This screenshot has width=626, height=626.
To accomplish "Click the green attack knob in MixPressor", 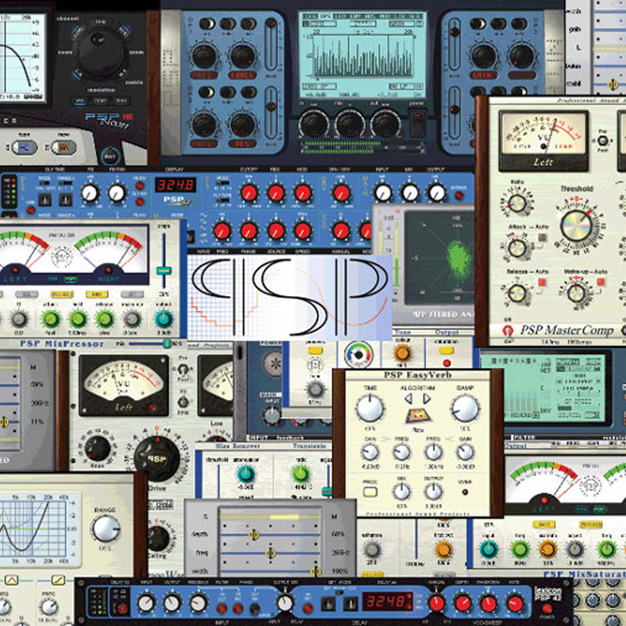I will tap(51, 319).
